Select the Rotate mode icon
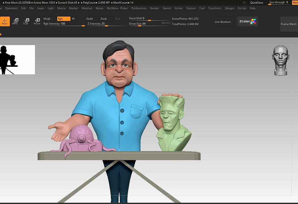 pos(37,21)
